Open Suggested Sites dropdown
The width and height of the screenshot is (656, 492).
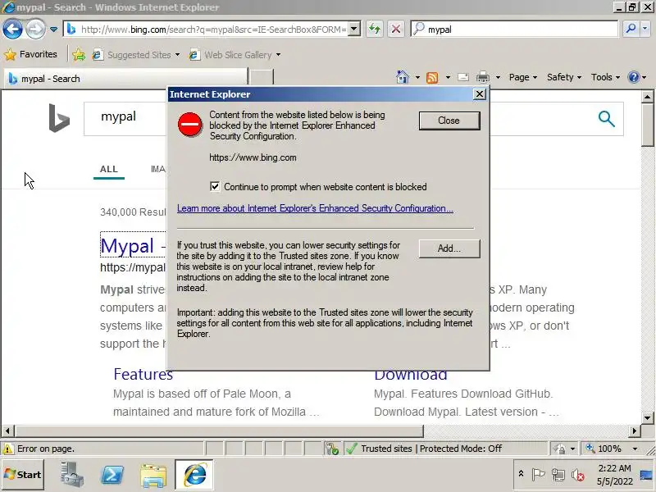point(136,55)
